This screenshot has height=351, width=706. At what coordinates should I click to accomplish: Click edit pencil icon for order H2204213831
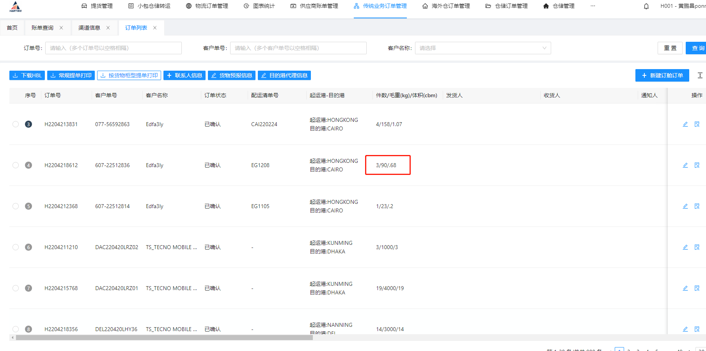click(685, 124)
